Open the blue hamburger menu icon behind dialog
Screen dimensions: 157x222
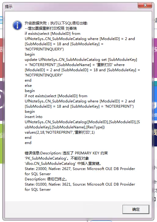pos(1,20)
